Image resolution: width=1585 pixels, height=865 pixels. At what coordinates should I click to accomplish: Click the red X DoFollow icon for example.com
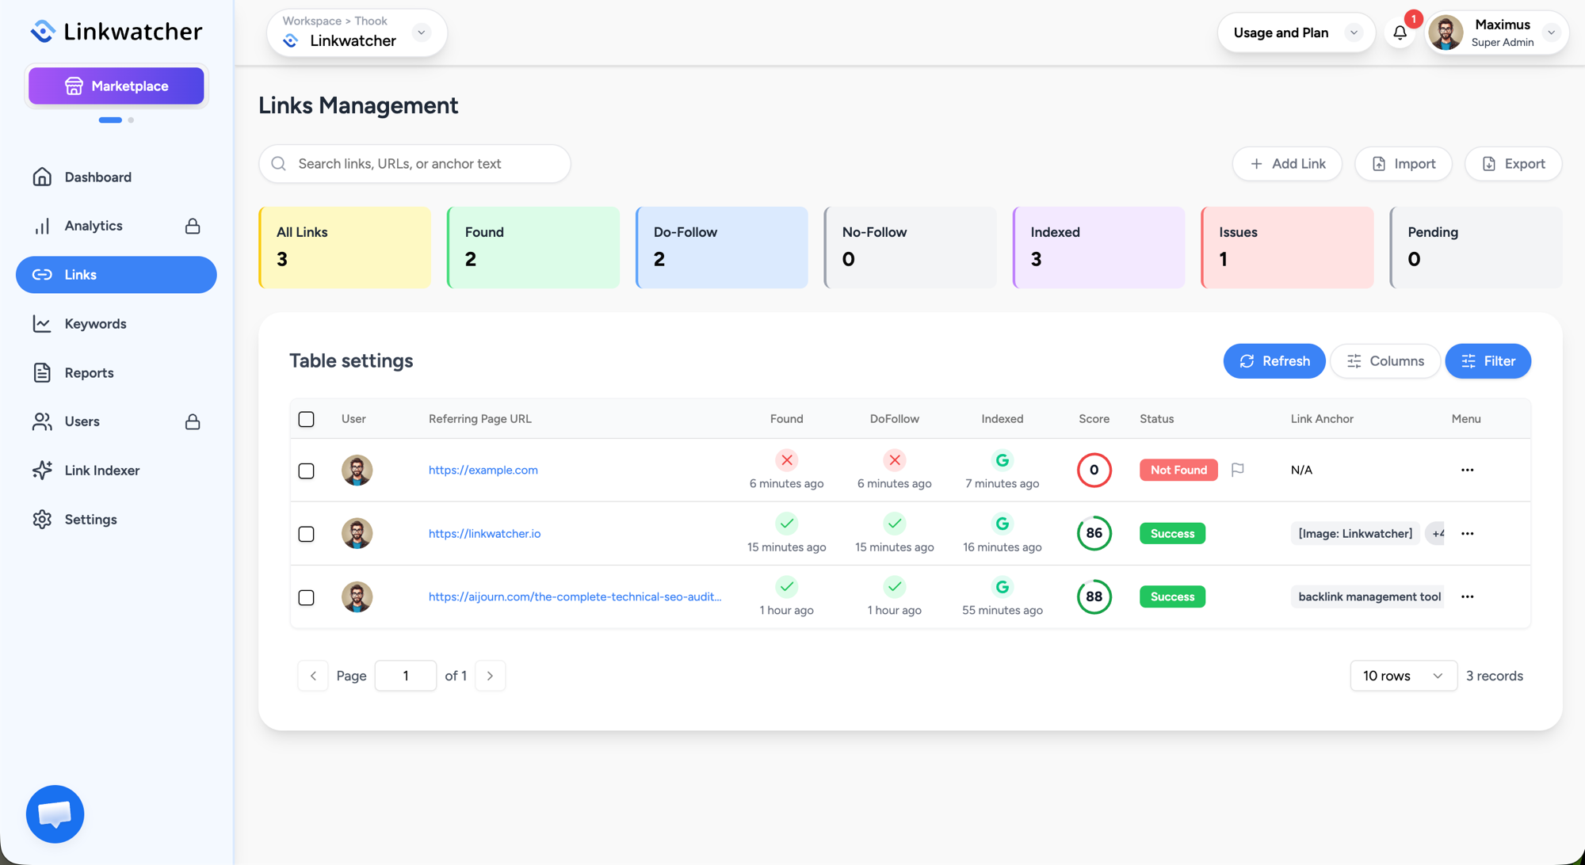tap(895, 460)
